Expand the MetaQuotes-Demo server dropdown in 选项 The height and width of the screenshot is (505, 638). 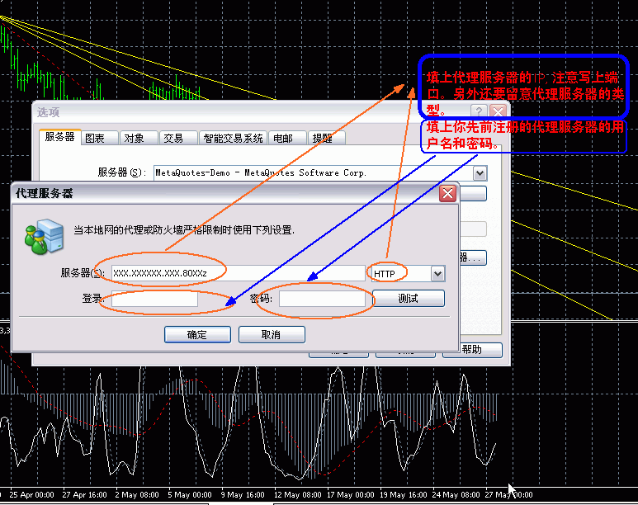pyautogui.click(x=480, y=173)
